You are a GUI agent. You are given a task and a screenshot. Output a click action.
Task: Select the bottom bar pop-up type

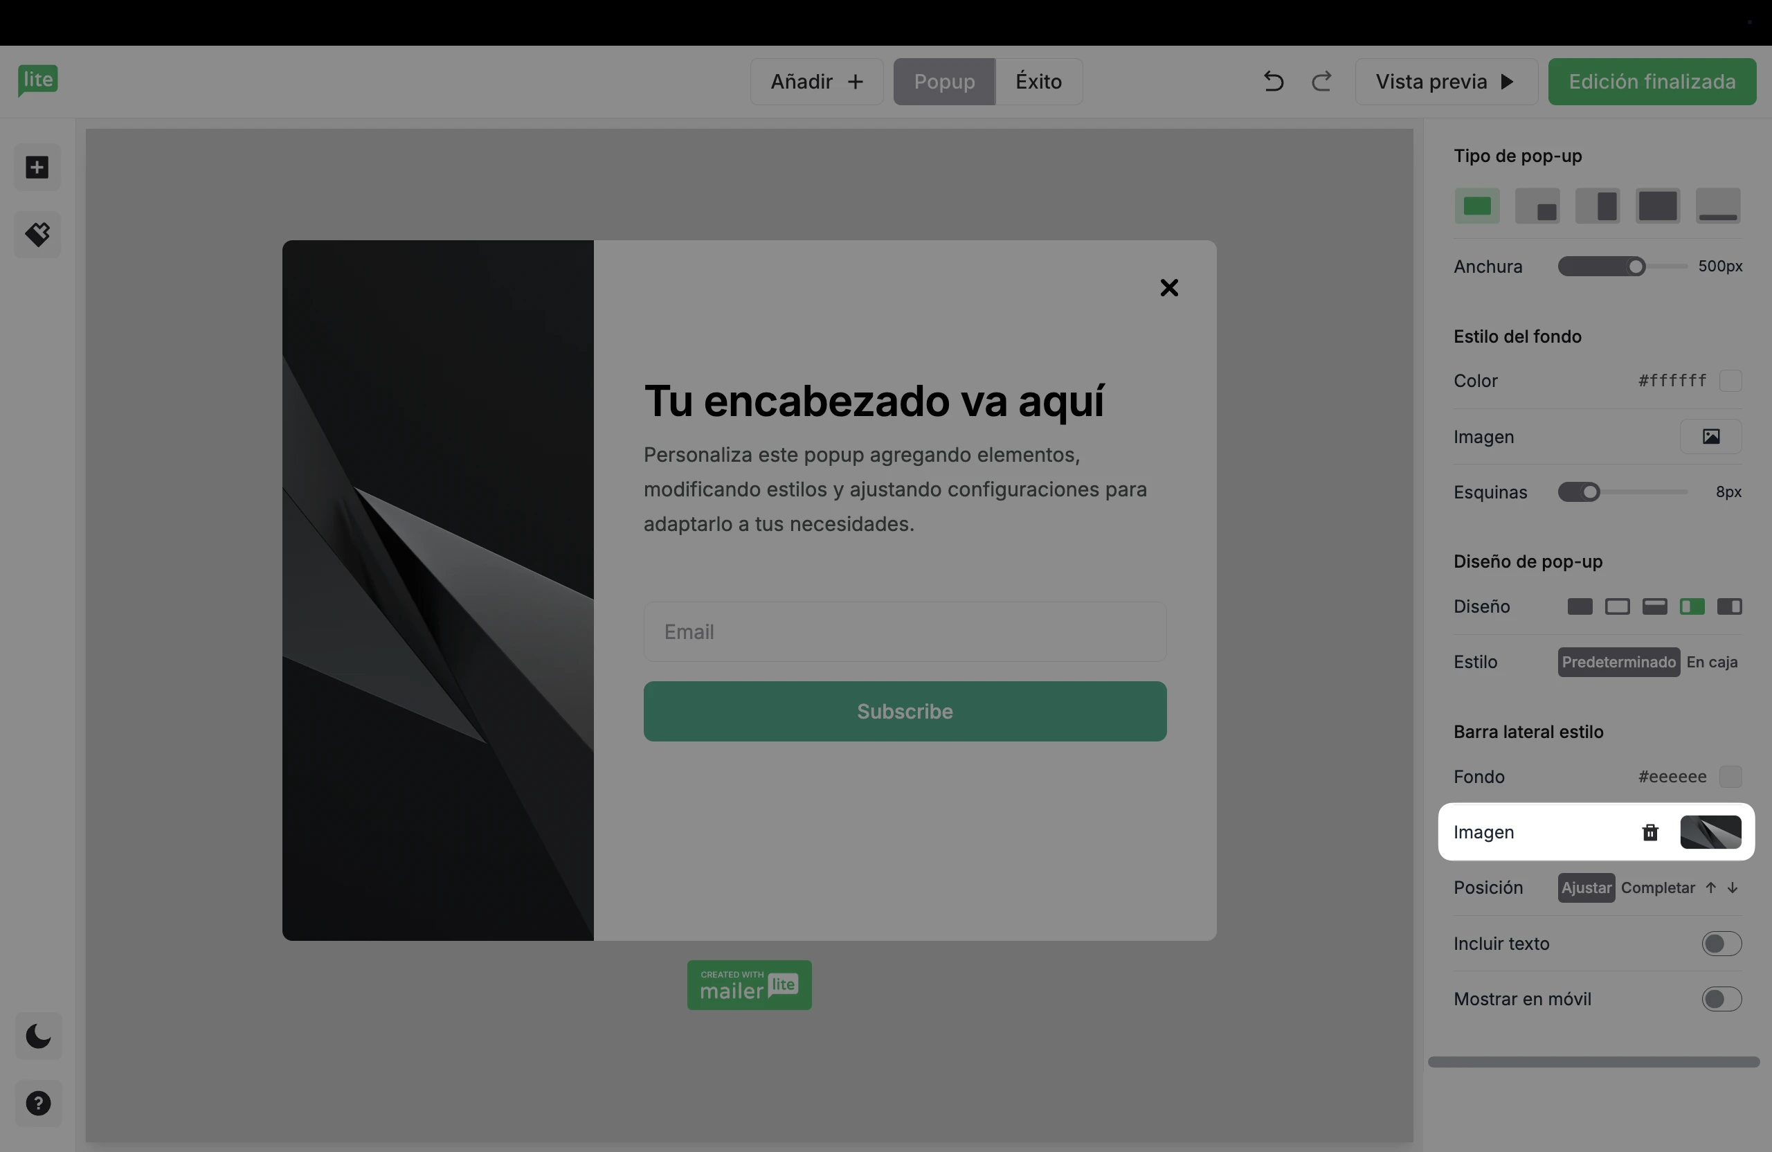(1719, 206)
